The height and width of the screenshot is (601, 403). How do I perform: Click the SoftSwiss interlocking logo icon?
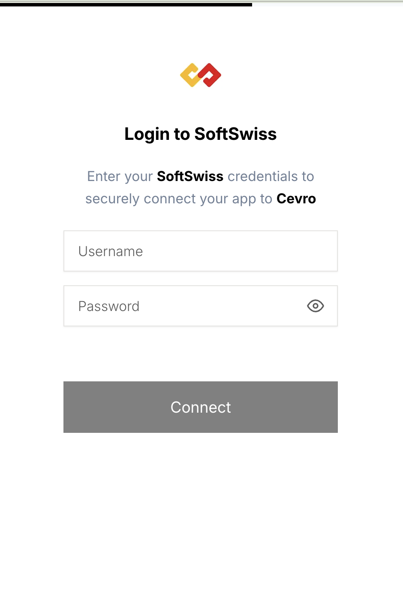click(200, 75)
